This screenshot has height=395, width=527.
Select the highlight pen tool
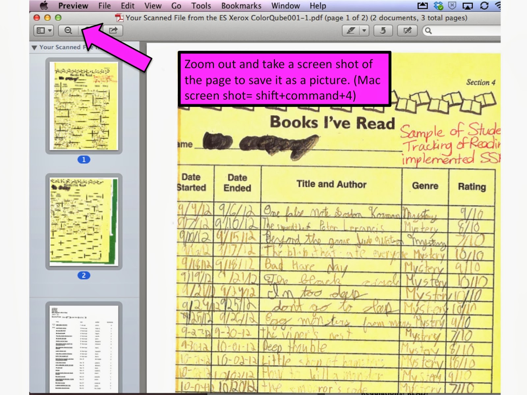(x=351, y=31)
